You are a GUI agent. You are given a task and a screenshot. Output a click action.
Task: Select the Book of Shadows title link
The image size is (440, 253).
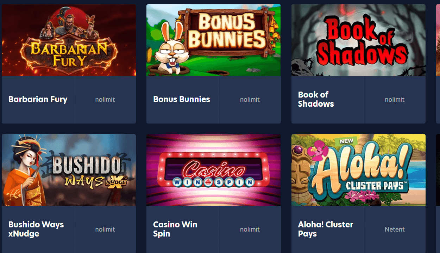tap(316, 99)
